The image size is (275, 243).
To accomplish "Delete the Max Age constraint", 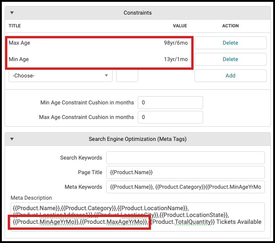I will pyautogui.click(x=231, y=43).
